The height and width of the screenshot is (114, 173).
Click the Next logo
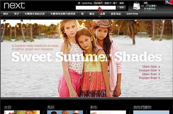click(14, 5)
